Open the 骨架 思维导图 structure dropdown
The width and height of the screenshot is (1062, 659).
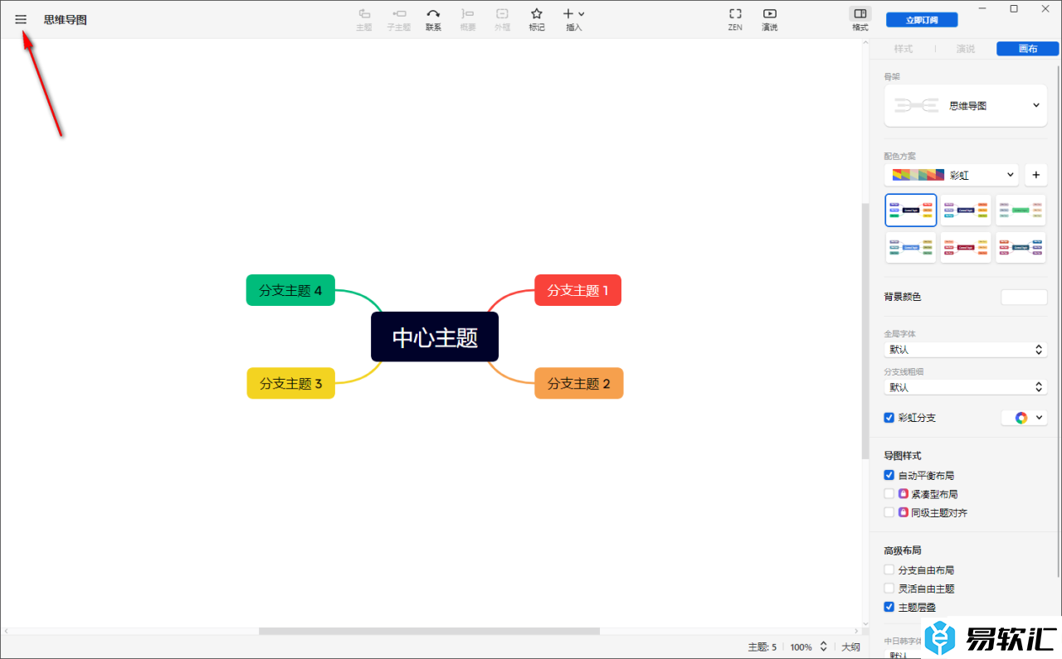tap(966, 105)
